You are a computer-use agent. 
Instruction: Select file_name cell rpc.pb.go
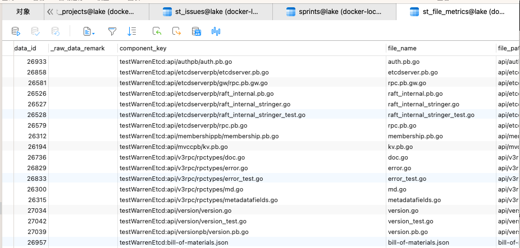441,125
